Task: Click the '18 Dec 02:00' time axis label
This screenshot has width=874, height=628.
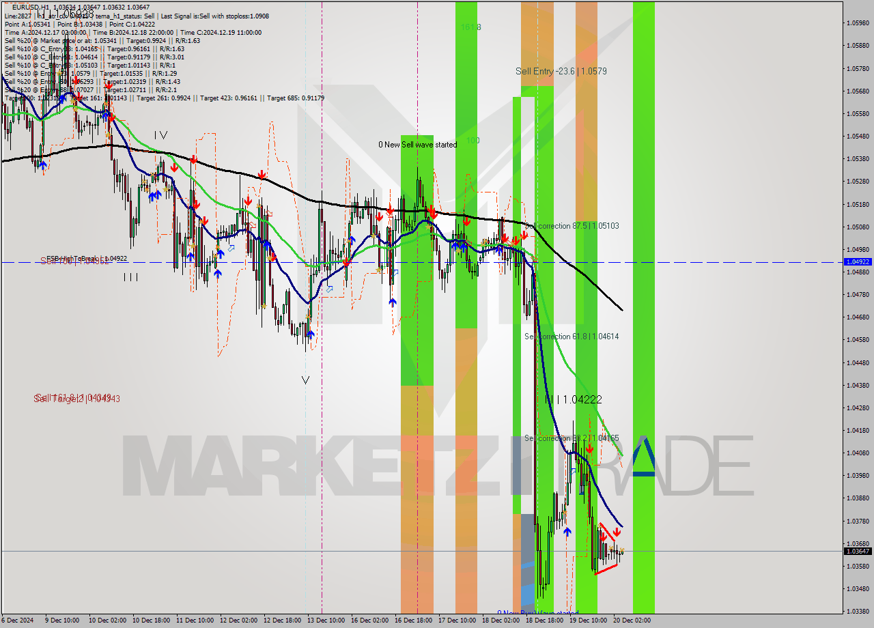Action: pyautogui.click(x=501, y=620)
